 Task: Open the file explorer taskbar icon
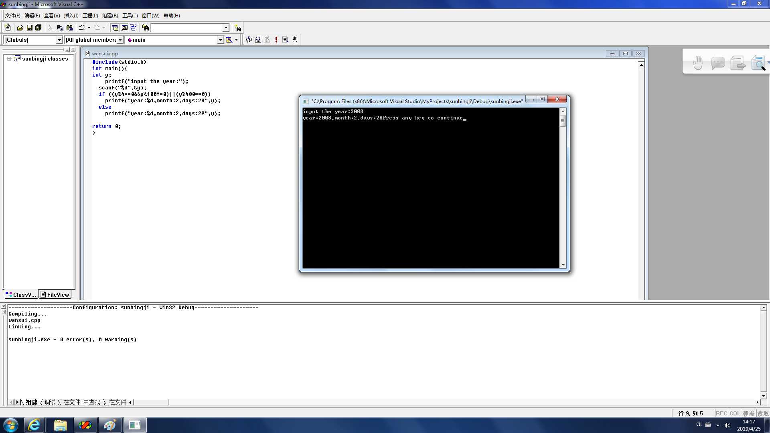[60, 425]
